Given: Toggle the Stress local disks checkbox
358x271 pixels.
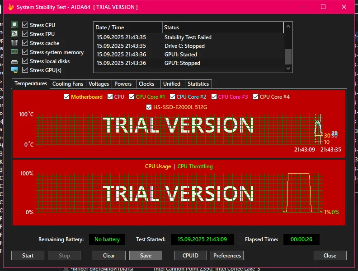Looking at the screenshot, I should [x=25, y=61].
